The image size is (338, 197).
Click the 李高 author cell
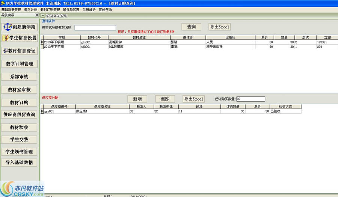tap(188, 47)
